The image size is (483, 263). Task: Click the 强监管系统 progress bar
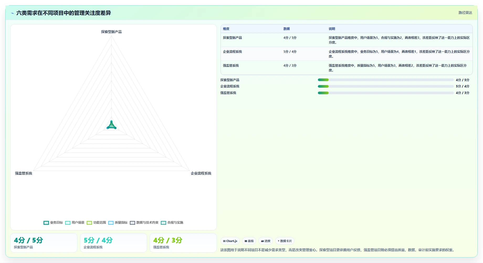pos(386,93)
